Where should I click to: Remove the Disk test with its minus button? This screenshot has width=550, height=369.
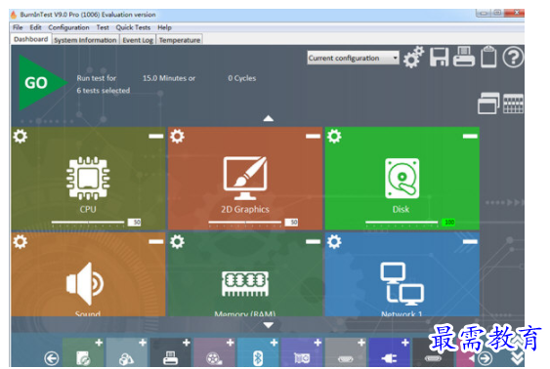pos(470,136)
